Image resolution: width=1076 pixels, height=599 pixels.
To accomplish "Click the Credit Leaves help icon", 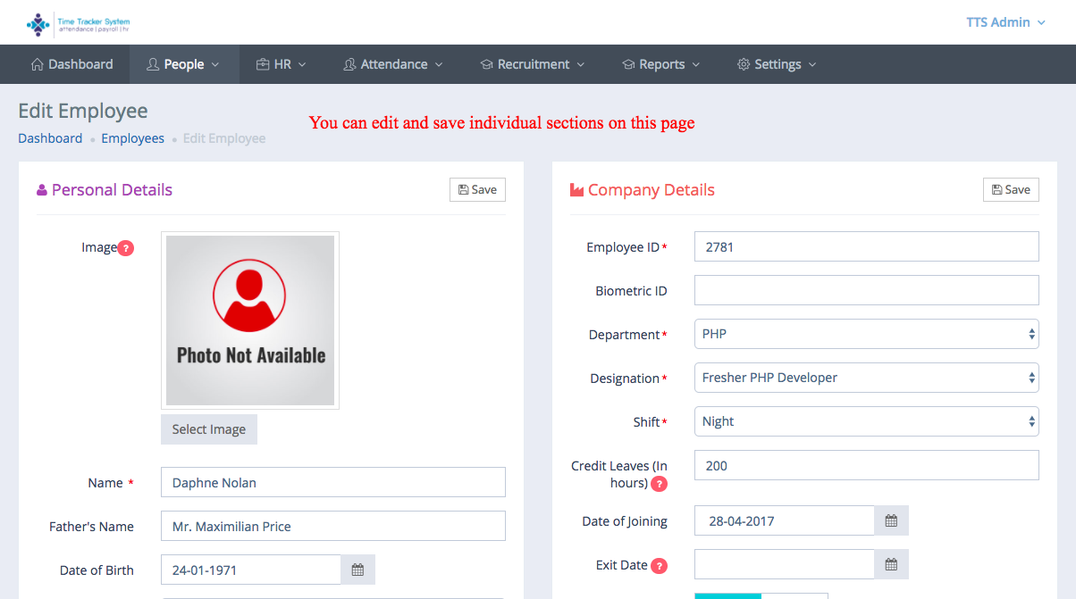I will [x=659, y=484].
